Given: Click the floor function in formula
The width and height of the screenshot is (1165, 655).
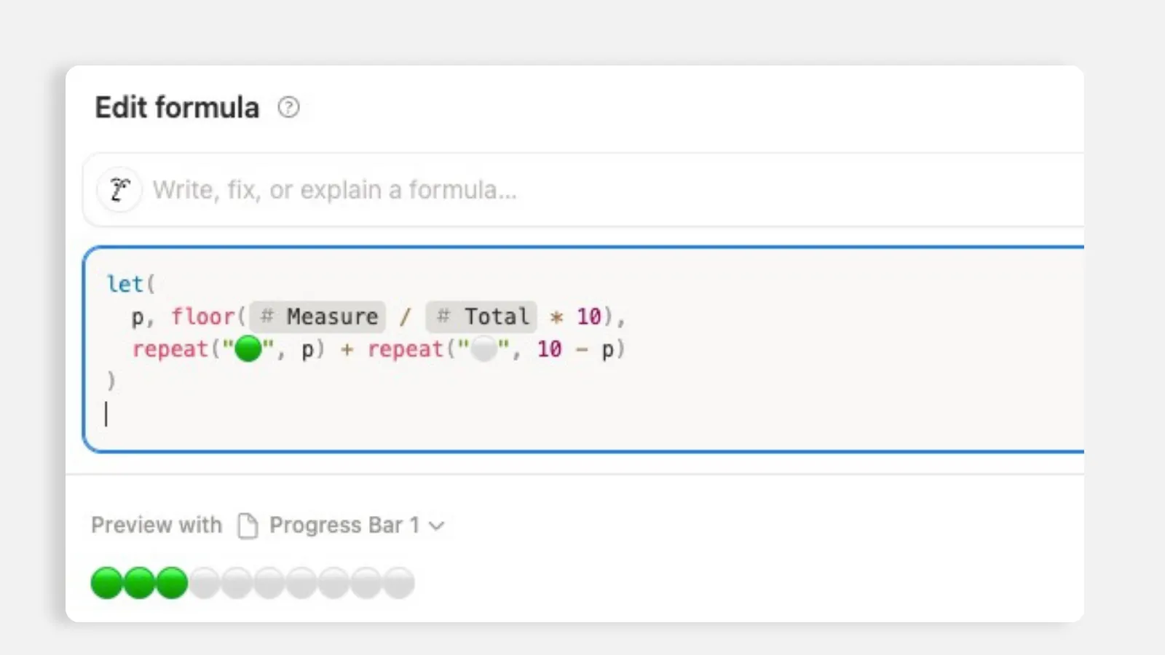Looking at the screenshot, I should [x=202, y=317].
